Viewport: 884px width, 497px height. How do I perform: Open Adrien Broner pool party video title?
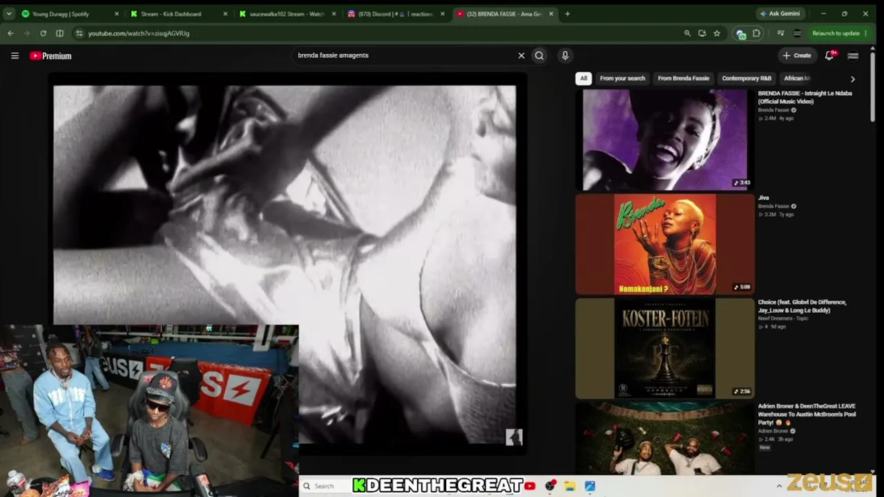click(x=807, y=414)
